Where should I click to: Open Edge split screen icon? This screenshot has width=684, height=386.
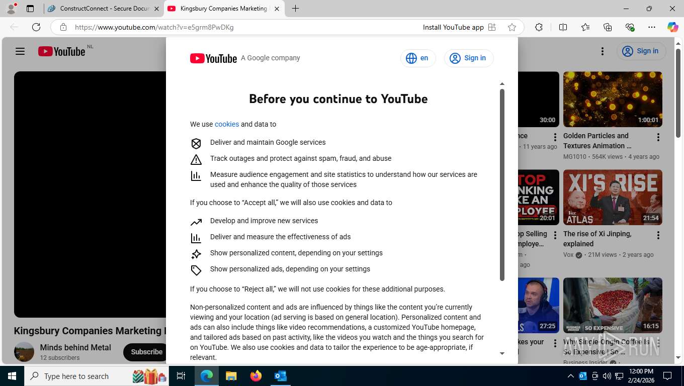click(563, 27)
